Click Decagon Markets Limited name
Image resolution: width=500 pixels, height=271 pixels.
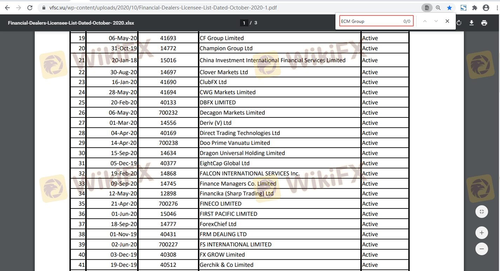coord(232,112)
